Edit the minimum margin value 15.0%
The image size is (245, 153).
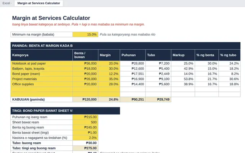85,34
